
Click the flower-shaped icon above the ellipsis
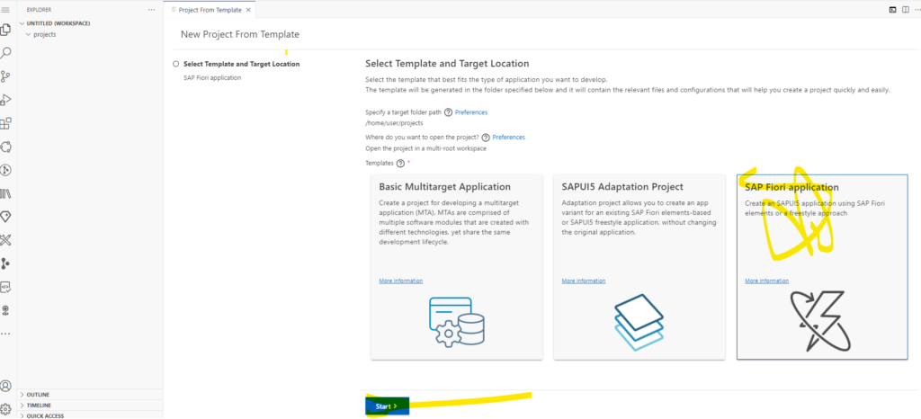coord(6,310)
